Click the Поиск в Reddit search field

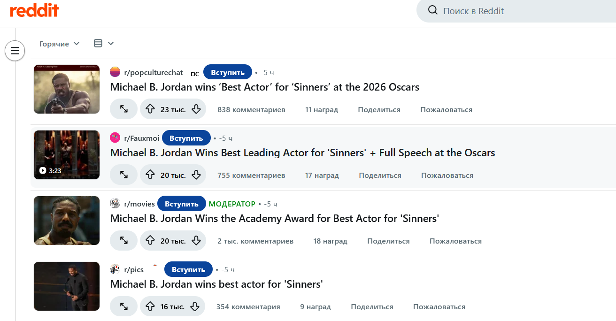coord(516,11)
